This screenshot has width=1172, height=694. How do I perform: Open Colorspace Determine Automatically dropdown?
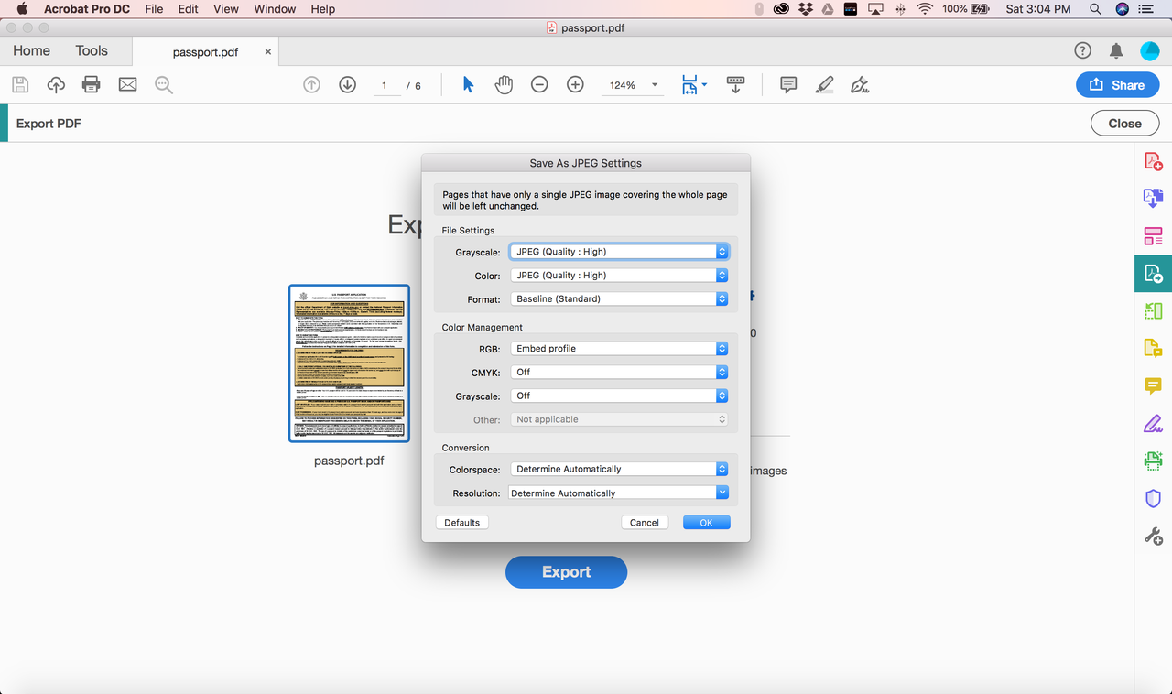point(619,469)
